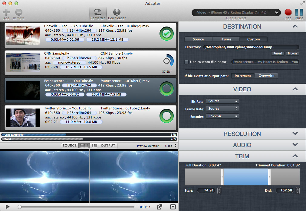306x211 pixels.
Task: Enable Use custom file name checkbox
Action: (186, 62)
